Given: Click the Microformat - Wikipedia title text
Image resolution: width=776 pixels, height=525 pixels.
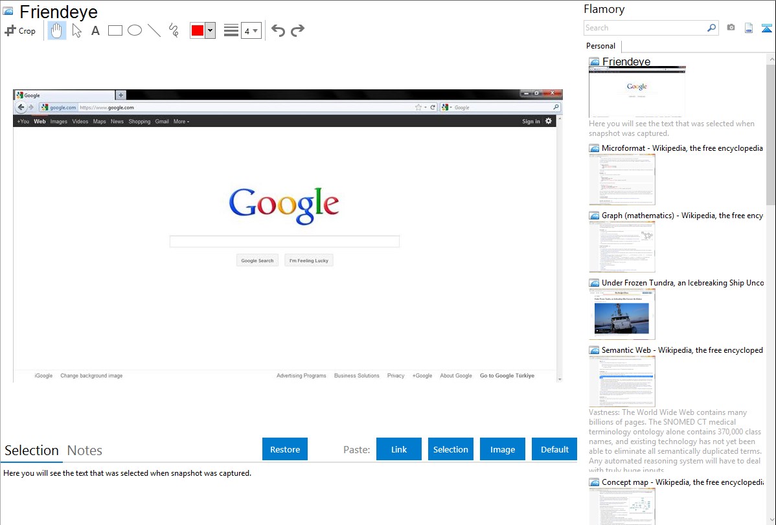Looking at the screenshot, I should point(682,148).
